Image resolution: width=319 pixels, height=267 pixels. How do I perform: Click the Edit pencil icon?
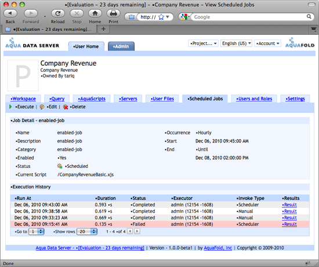42,107
